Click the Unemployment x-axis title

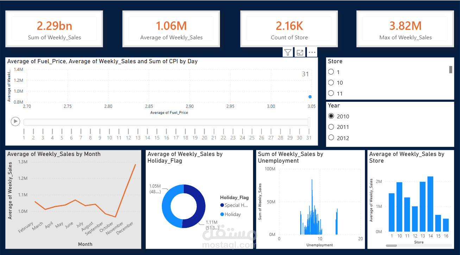[320, 245]
